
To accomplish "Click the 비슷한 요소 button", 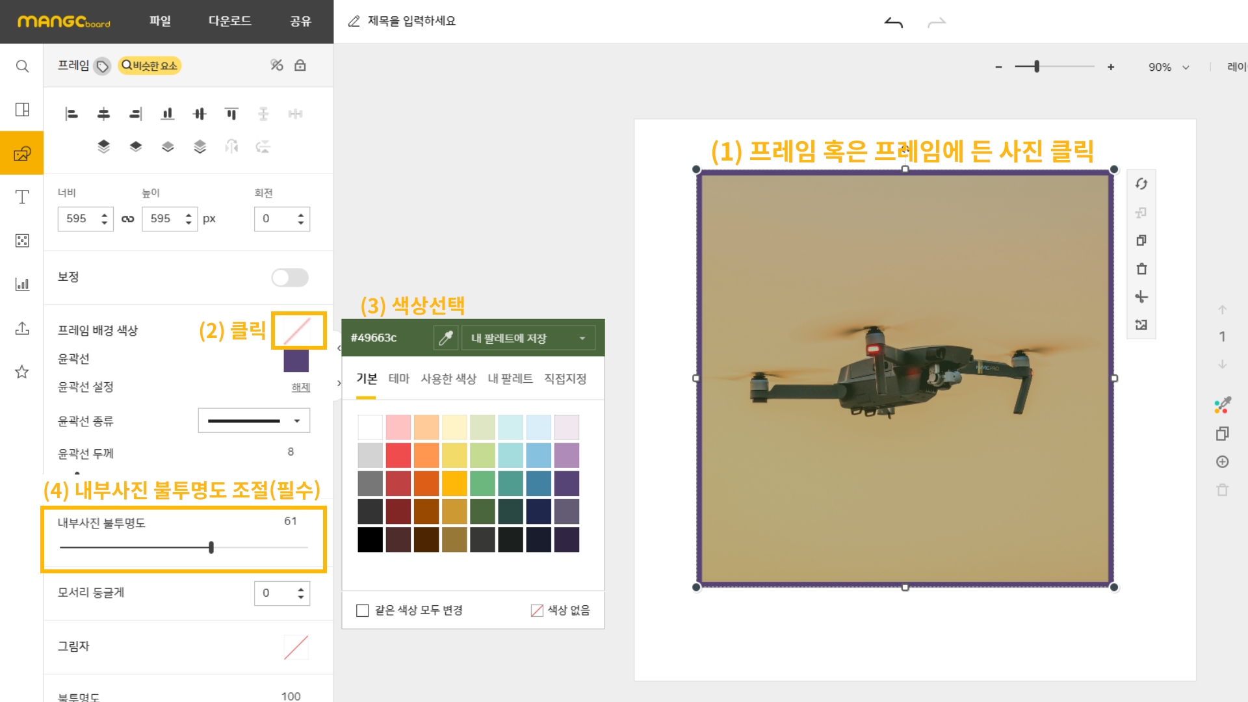I will tap(149, 66).
